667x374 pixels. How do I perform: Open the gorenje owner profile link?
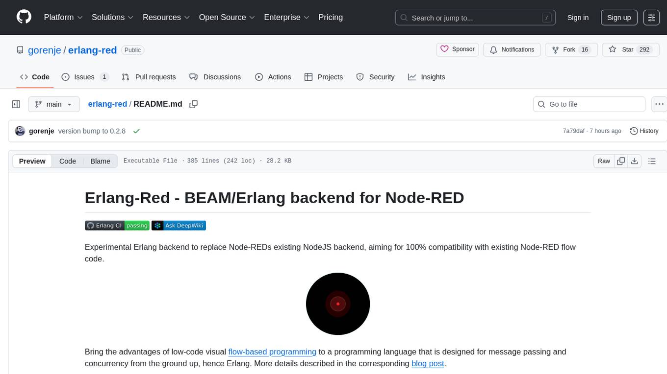click(x=45, y=50)
